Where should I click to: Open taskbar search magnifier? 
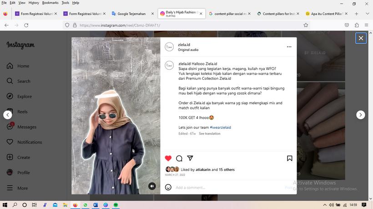click(15, 205)
